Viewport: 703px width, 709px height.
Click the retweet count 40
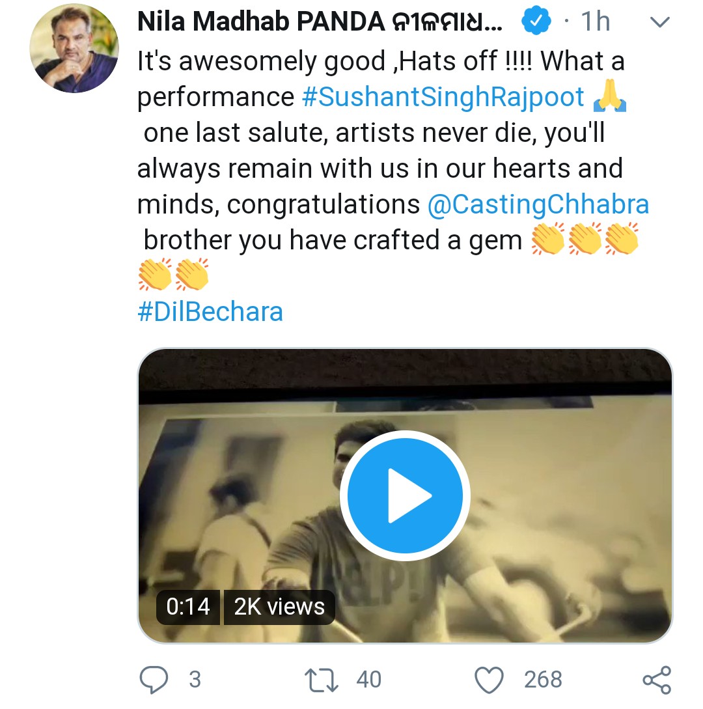369,680
